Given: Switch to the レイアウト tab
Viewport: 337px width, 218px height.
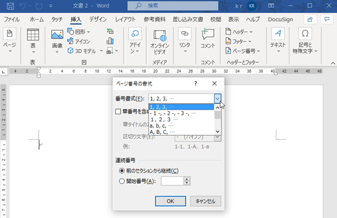Looking at the screenshot, I should (x=125, y=20).
